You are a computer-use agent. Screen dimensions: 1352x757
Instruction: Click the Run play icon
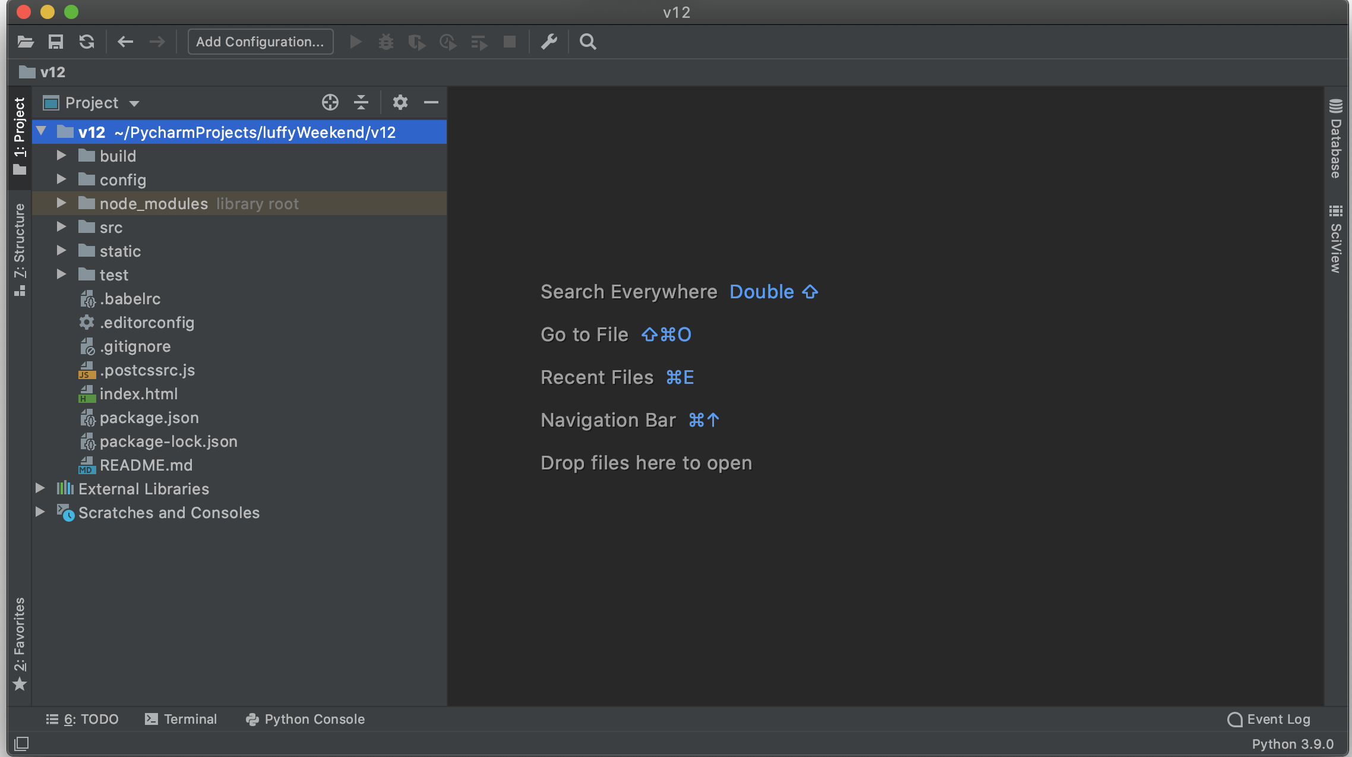(x=356, y=42)
